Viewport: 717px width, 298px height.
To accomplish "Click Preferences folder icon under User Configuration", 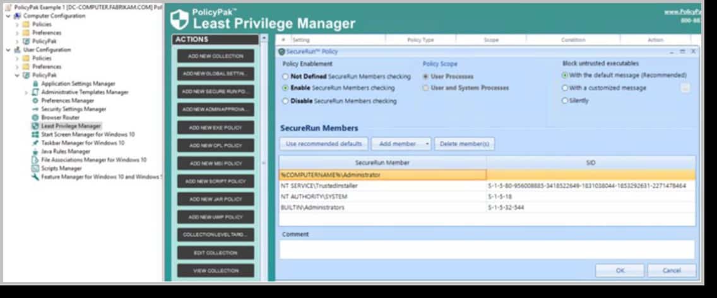I will (x=26, y=67).
